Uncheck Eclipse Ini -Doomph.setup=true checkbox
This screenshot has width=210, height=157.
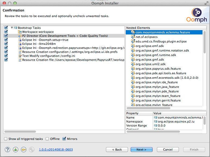6,40
